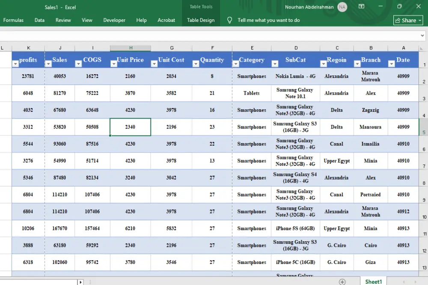The height and width of the screenshot is (285, 428).
Task: Open the Category filter dropdown
Action: (x=235, y=64)
